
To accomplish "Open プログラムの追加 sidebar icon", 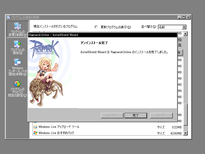I will (x=17, y=47).
